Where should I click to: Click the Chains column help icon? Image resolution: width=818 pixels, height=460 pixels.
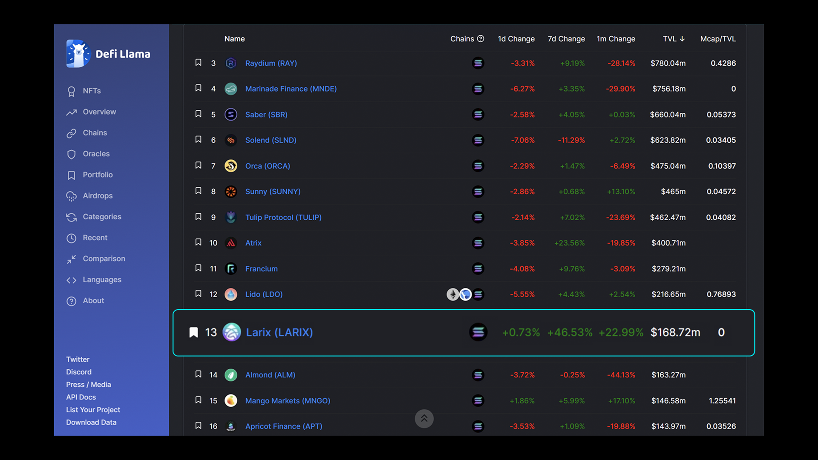[481, 39]
